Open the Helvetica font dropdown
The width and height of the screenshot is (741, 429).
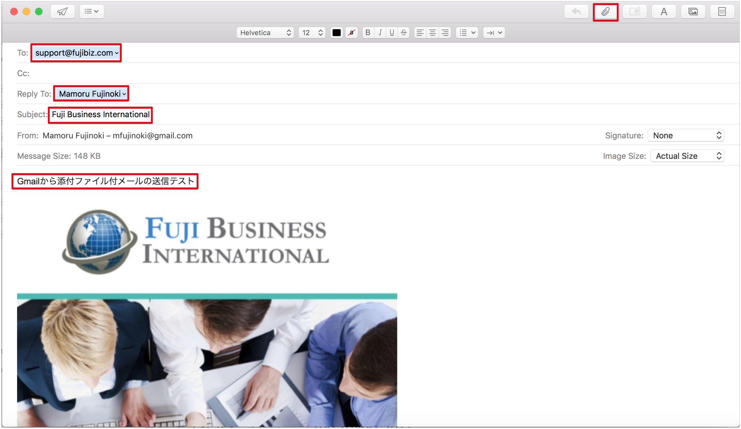(x=265, y=33)
